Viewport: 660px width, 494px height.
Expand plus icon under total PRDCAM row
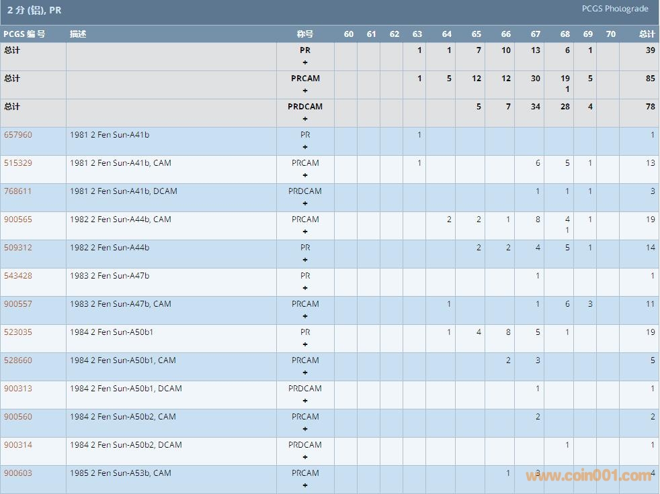pos(305,119)
